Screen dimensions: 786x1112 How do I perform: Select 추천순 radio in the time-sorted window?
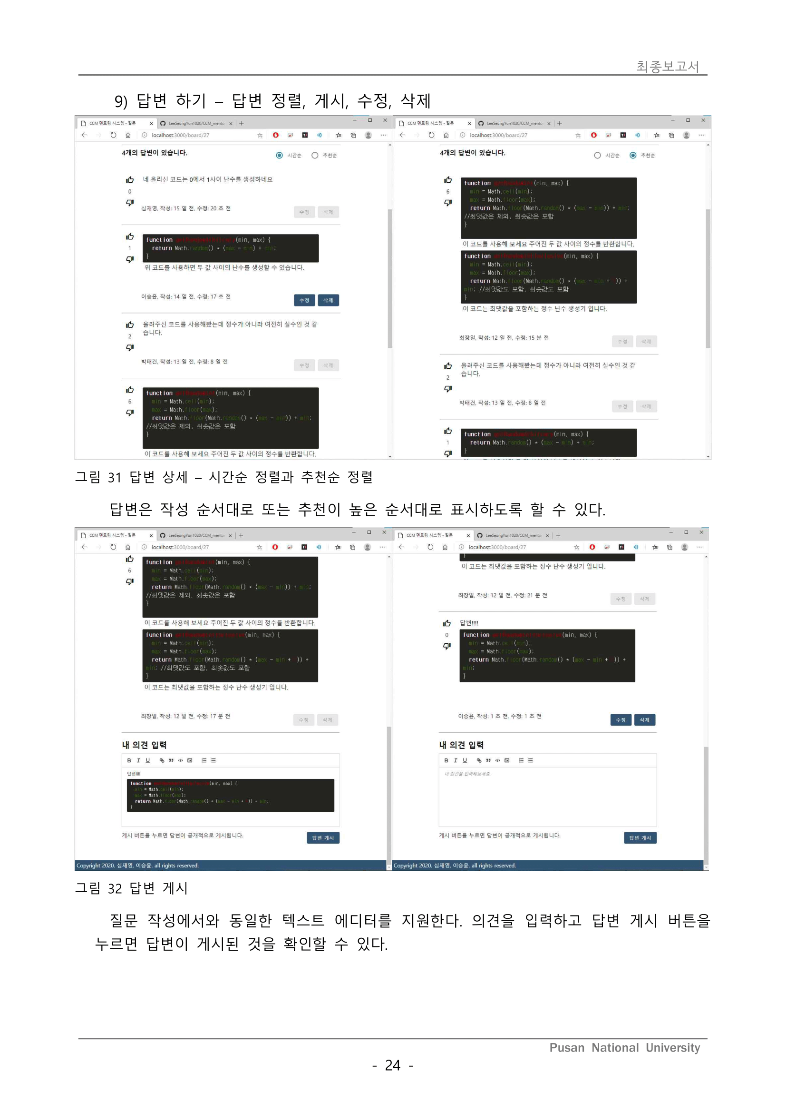315,156
